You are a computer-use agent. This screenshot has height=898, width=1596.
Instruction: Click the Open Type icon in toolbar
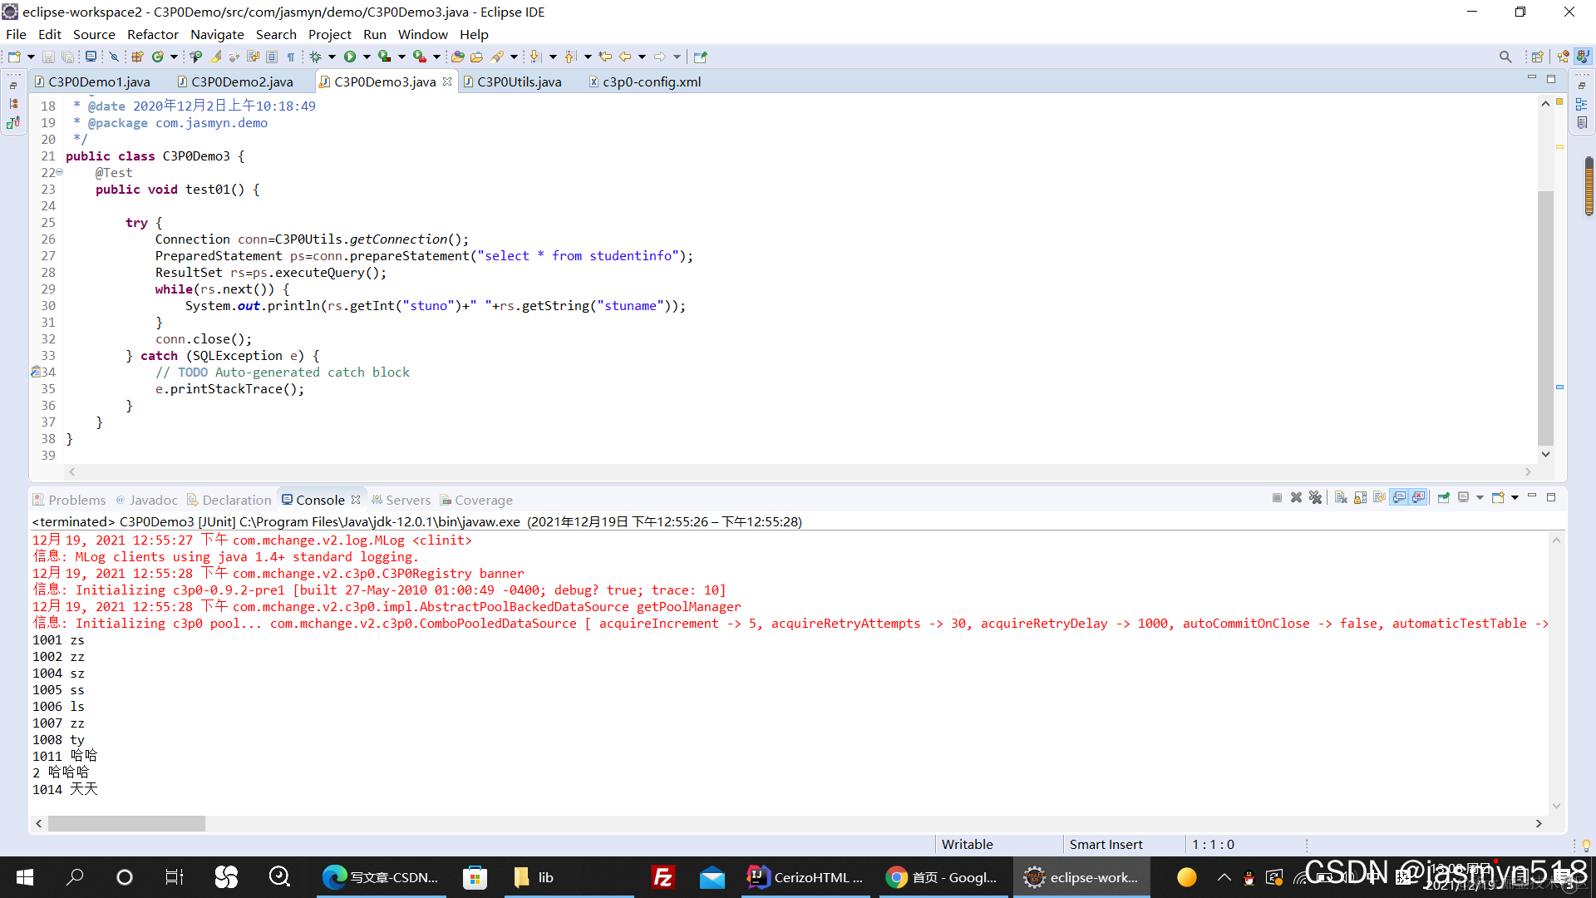(x=457, y=57)
